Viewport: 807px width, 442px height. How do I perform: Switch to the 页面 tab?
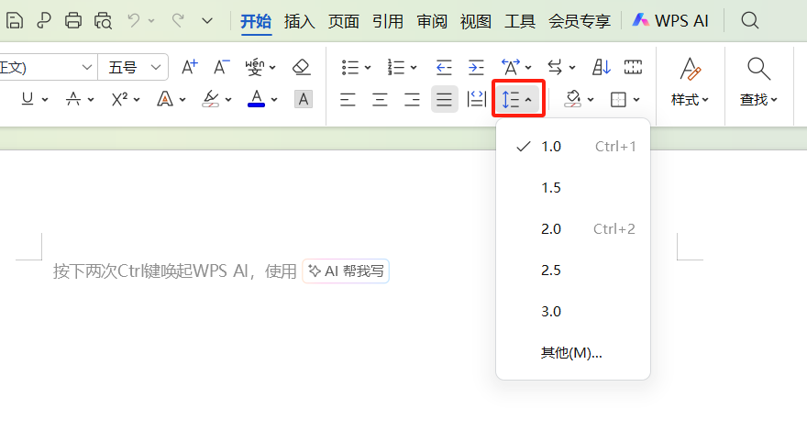tap(344, 21)
